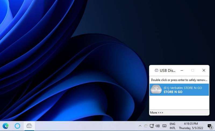Show hidden system tray icons
This screenshot has height=131, width=215.
[x=140, y=126]
